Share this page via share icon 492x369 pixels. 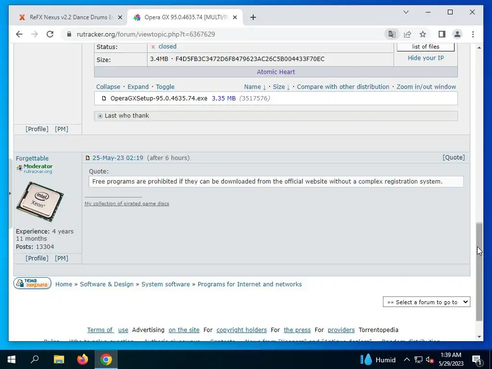(407, 34)
